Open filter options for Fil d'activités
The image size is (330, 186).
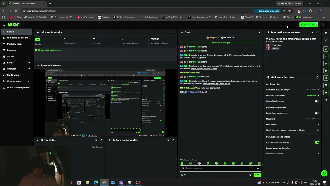point(96,140)
